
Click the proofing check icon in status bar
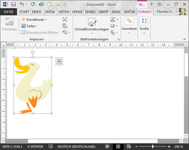click(51, 146)
